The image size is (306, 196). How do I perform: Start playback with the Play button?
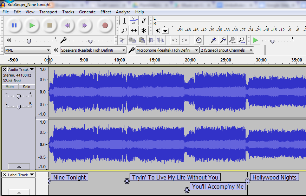point(32,25)
